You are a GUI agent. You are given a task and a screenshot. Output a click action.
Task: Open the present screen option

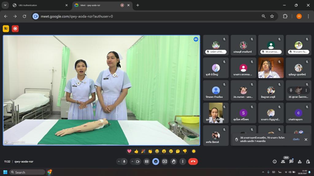point(165,161)
